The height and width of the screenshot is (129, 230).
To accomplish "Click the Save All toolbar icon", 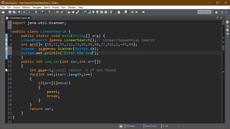I will tap(14, 12).
